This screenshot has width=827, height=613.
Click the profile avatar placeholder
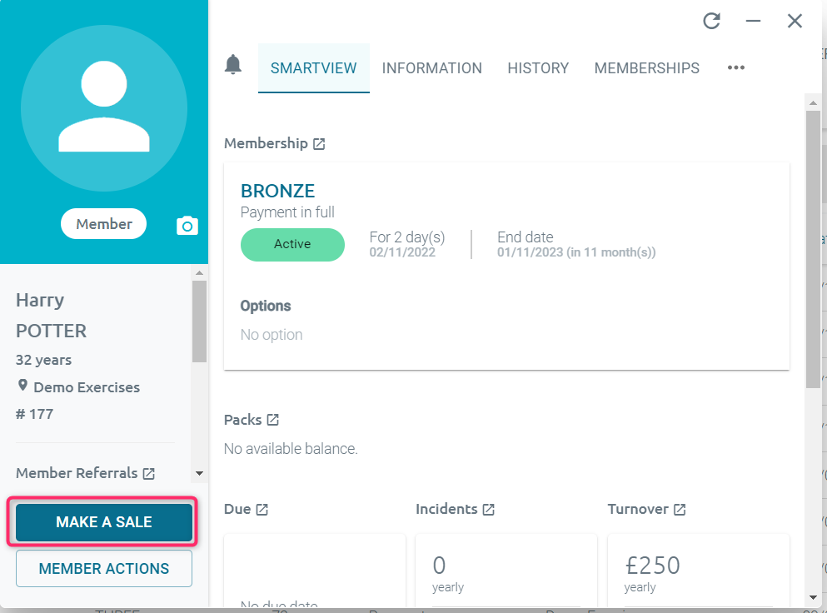pos(104,108)
